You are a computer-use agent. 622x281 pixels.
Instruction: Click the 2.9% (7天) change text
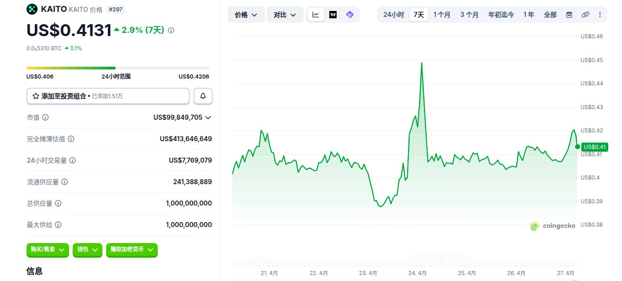[143, 30]
